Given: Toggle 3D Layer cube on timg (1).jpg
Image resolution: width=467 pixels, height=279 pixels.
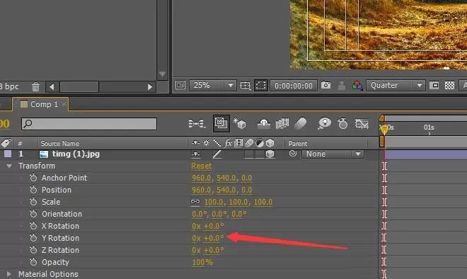Looking at the screenshot, I should (270, 154).
